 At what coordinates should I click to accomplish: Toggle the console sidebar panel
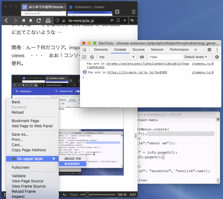tap(84, 57)
